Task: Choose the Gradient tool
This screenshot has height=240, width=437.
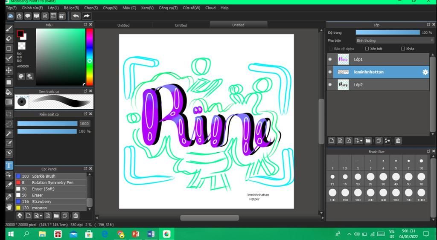Action: point(9,102)
